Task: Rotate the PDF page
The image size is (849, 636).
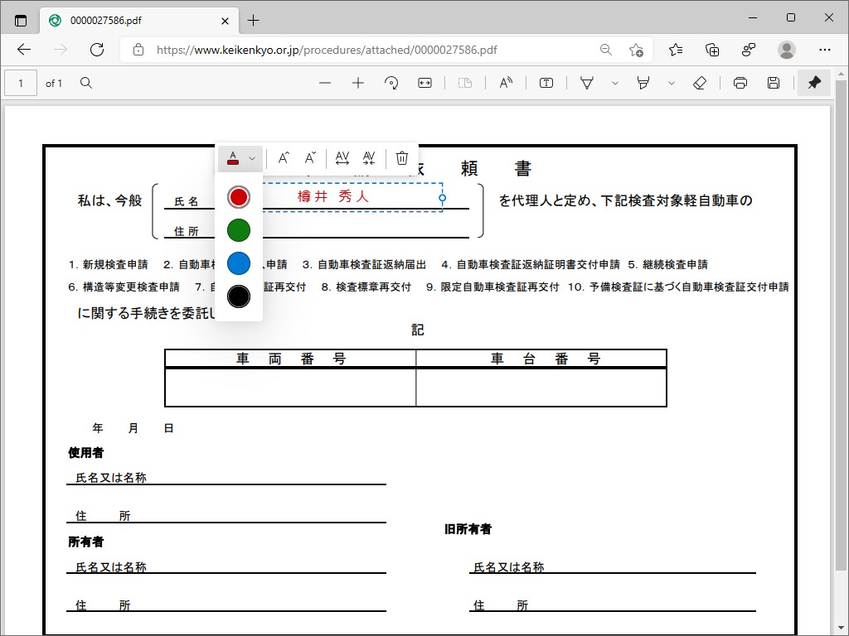Action: 391,83
